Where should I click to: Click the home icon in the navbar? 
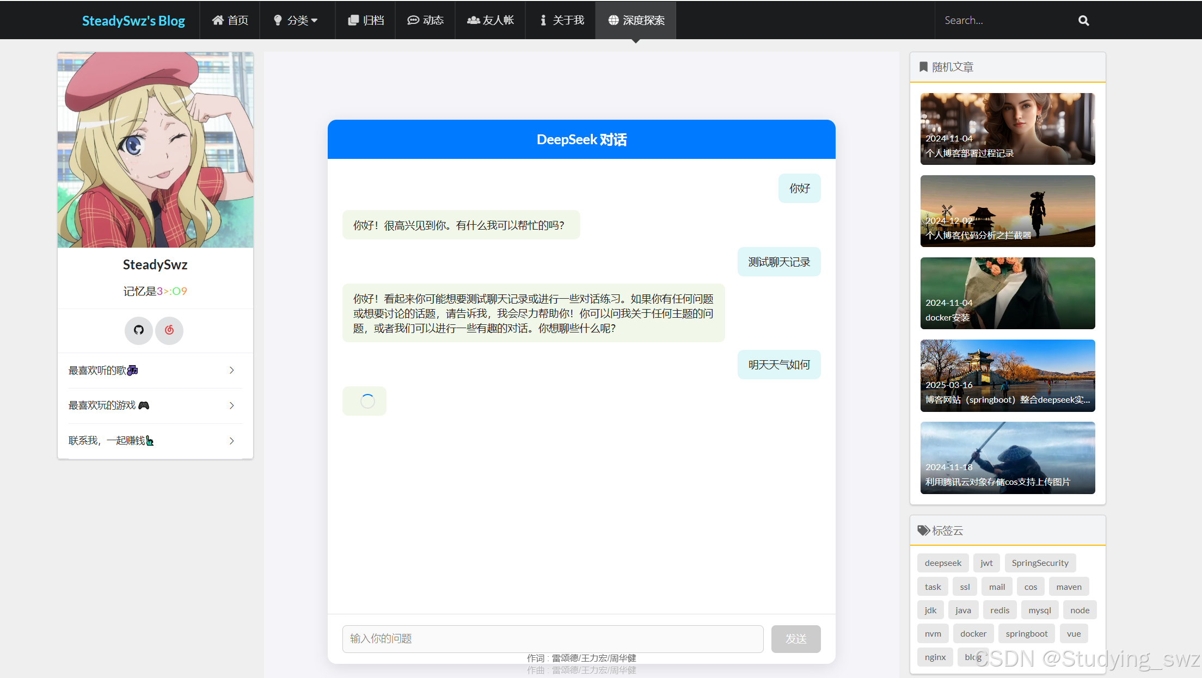coord(218,20)
